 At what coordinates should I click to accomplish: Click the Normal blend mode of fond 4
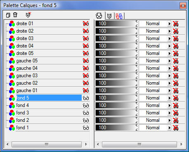[153, 105]
